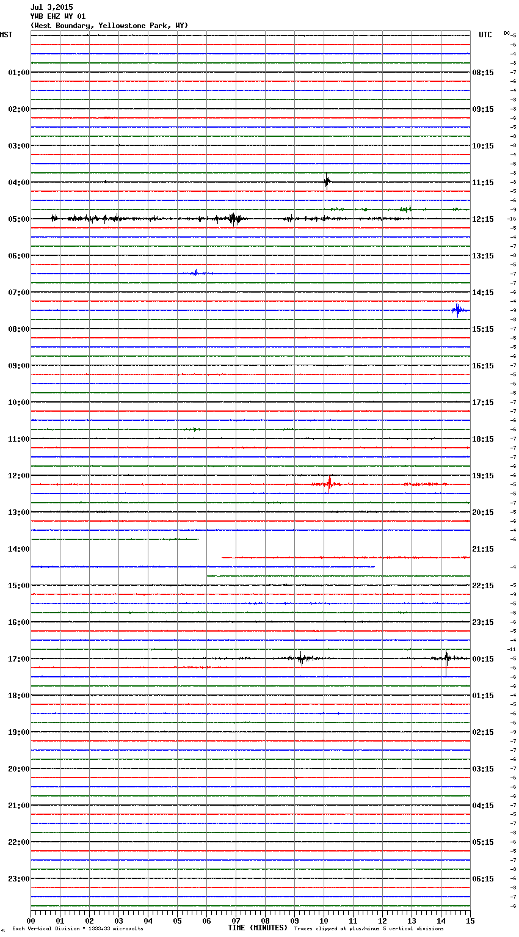Viewport: 519px width, 937px height.
Task: Click the Traces clipped at plus/minus 5 note
Action: (x=369, y=928)
